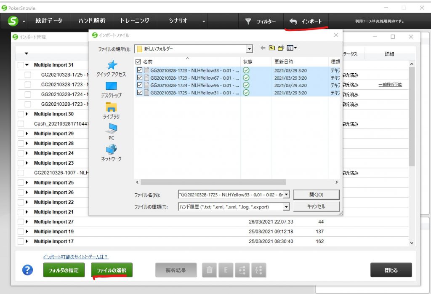Viewport: 431px width, 294px height.
Task: Click the filter funnel icon
Action: point(248,21)
